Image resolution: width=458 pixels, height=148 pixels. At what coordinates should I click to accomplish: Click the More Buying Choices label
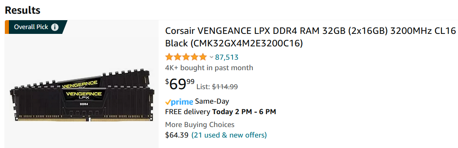[200, 125]
